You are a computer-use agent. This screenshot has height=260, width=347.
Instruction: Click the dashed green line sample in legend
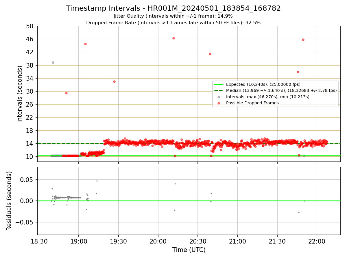tap(219, 90)
